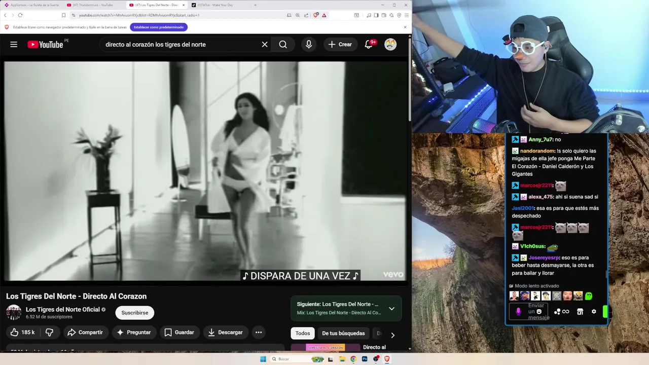Start voice search with the microphone icon
Screen dimensions: 649x365
(308, 45)
